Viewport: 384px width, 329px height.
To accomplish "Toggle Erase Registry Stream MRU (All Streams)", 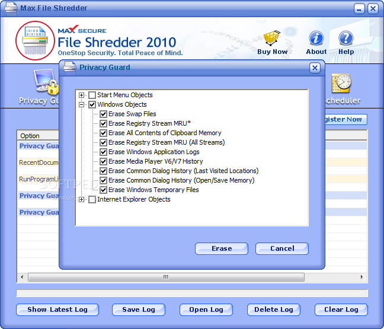I will 103,143.
